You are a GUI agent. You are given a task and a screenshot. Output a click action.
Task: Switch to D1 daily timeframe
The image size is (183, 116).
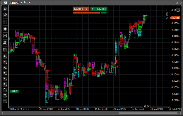point(5,90)
